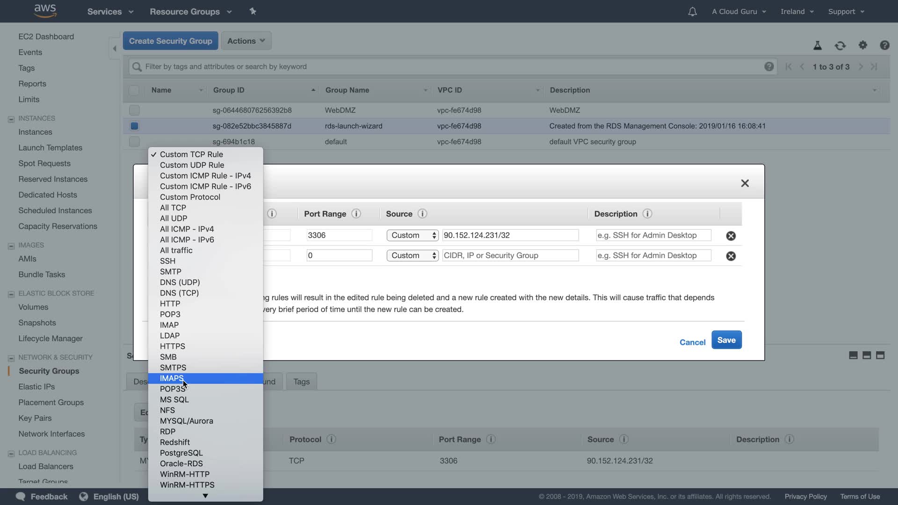Click the info icon beside Port Range

click(356, 214)
